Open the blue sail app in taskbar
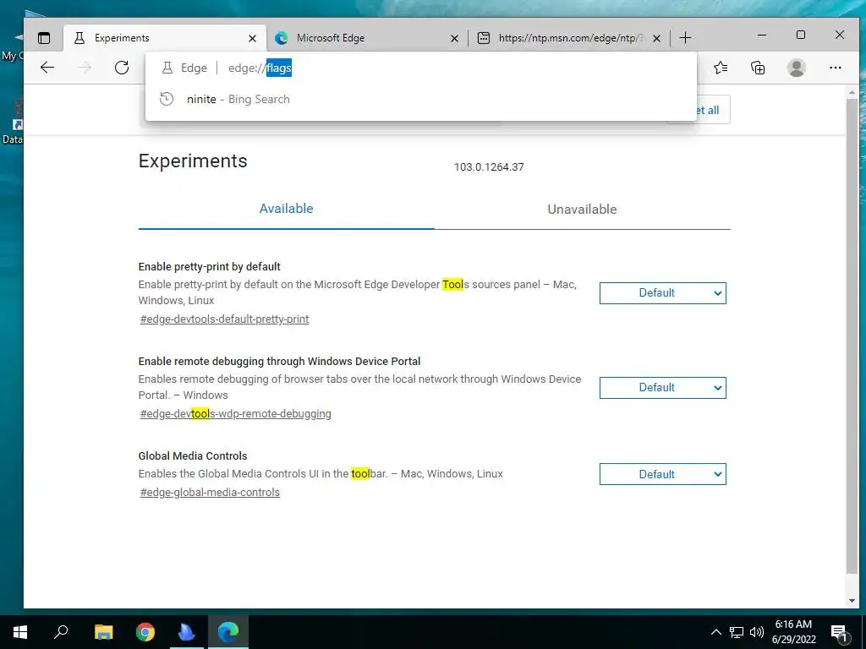This screenshot has width=866, height=649. tap(187, 632)
